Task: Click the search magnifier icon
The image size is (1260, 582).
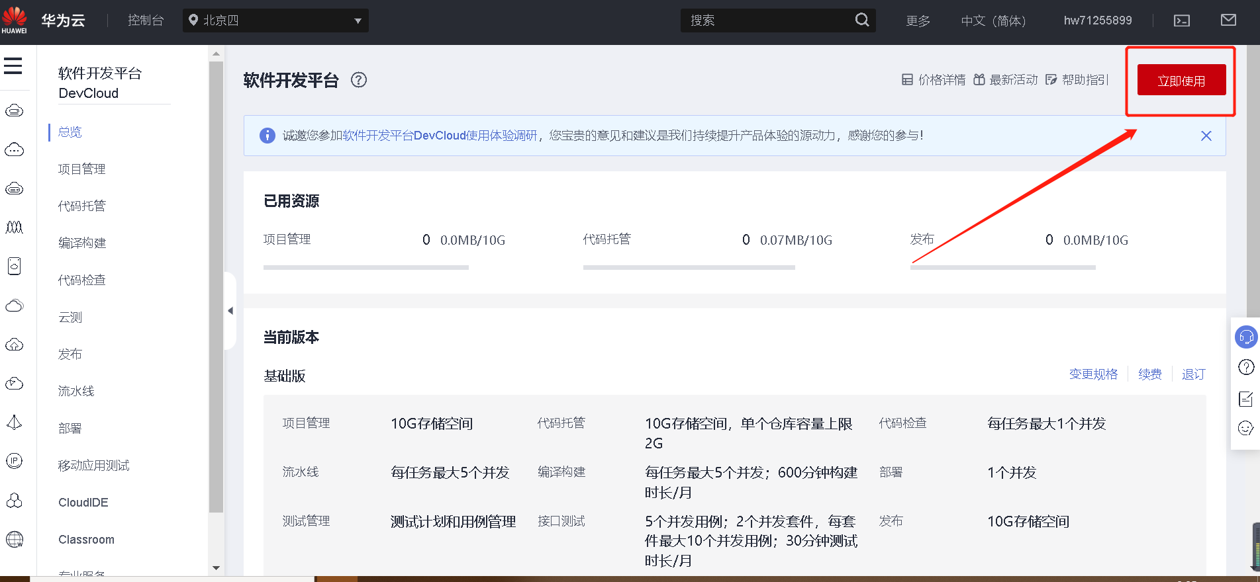Action: [862, 20]
